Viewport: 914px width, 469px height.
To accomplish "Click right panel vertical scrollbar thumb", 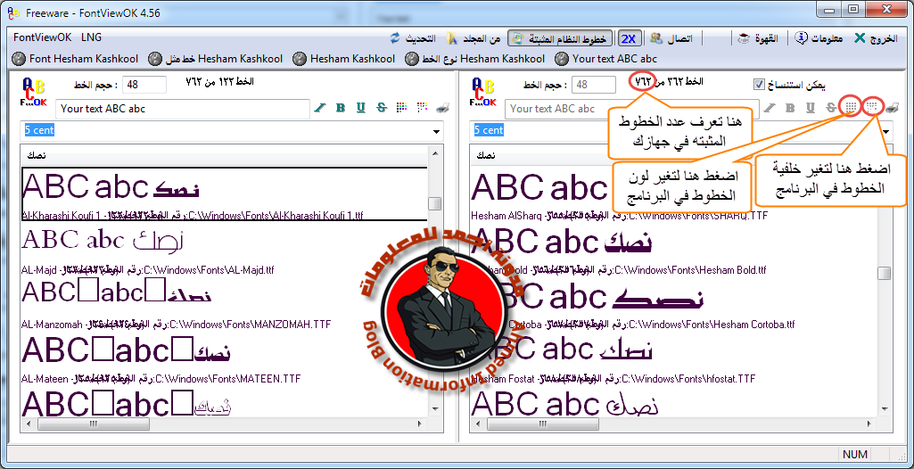I will [x=885, y=273].
